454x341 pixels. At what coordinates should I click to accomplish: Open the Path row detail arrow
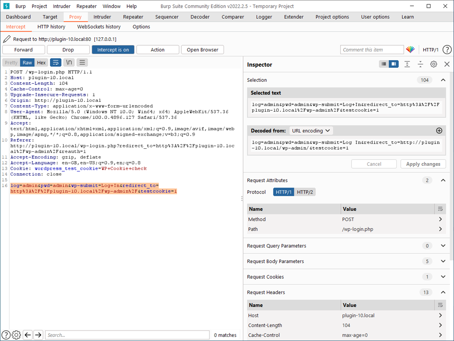click(440, 229)
